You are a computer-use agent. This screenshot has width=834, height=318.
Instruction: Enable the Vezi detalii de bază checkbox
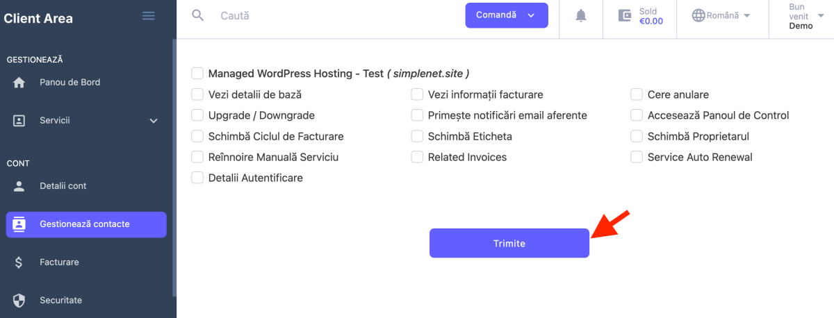(197, 94)
